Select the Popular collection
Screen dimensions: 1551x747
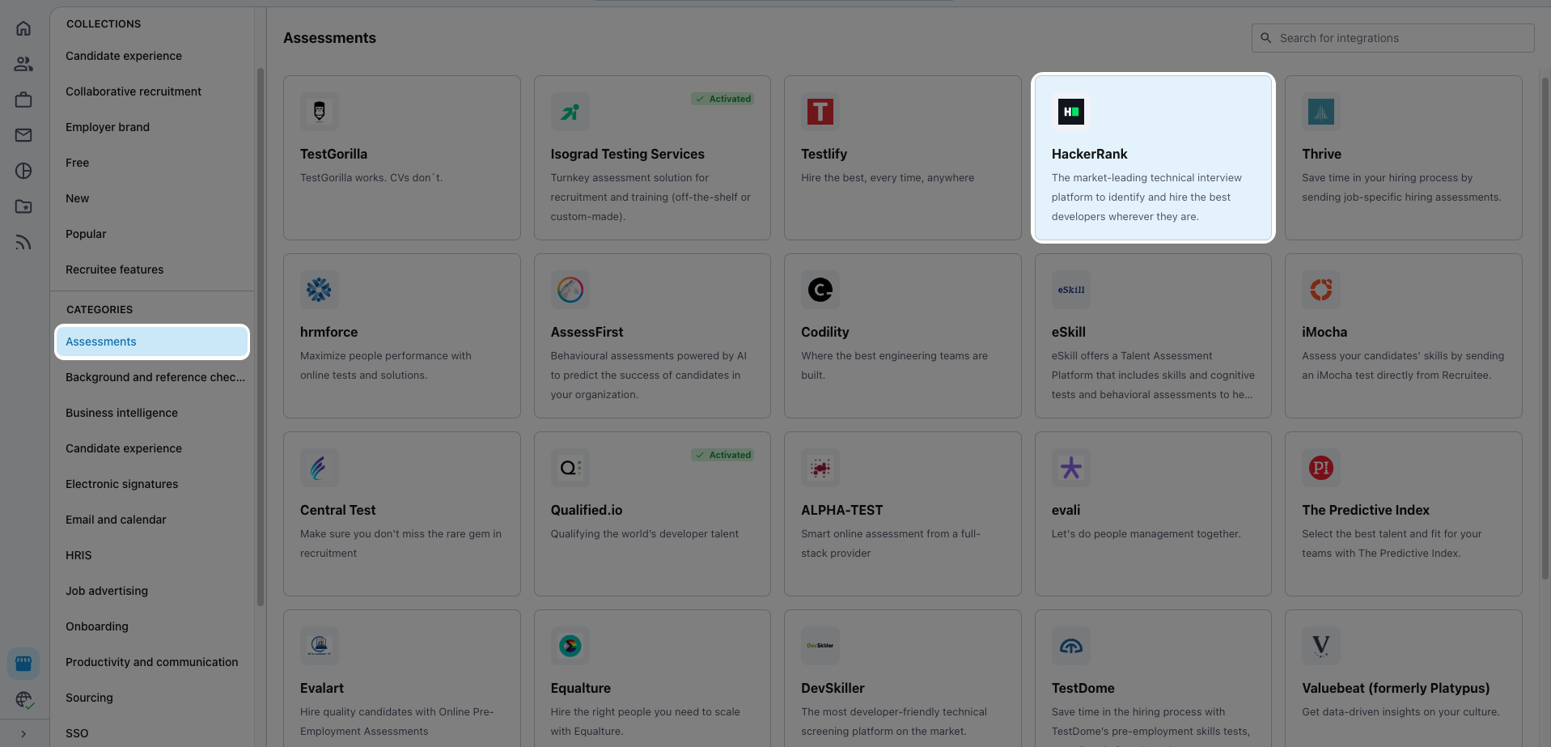click(86, 234)
